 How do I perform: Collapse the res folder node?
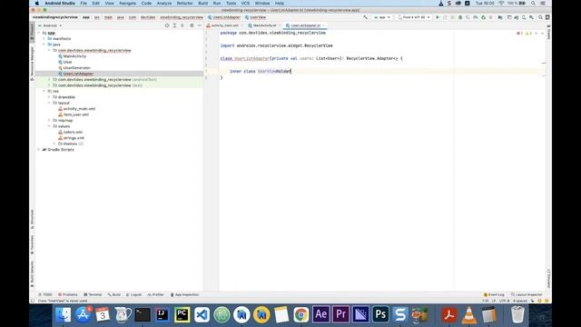(44, 91)
